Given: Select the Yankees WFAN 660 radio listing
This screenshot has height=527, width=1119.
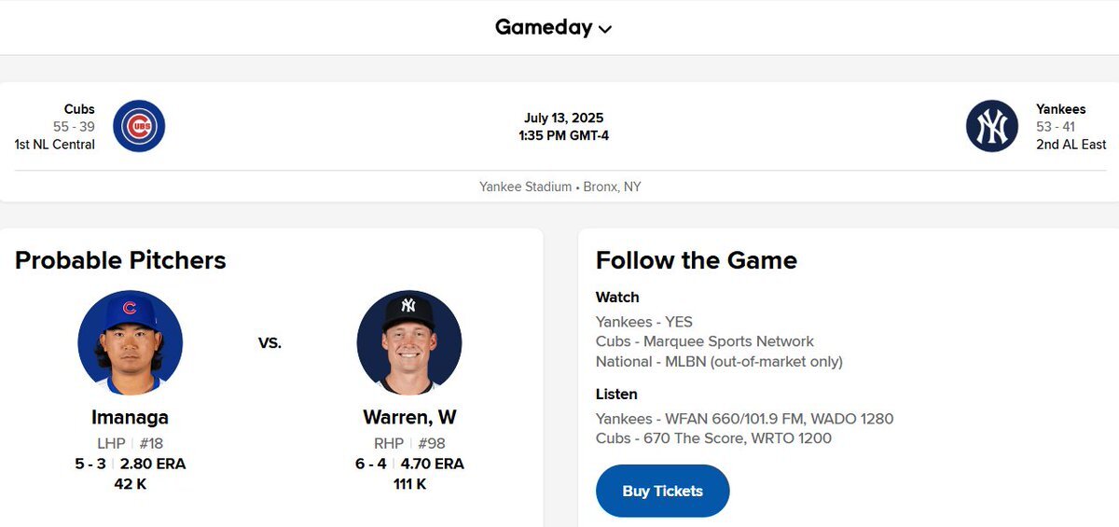Looking at the screenshot, I should pyautogui.click(x=744, y=419).
